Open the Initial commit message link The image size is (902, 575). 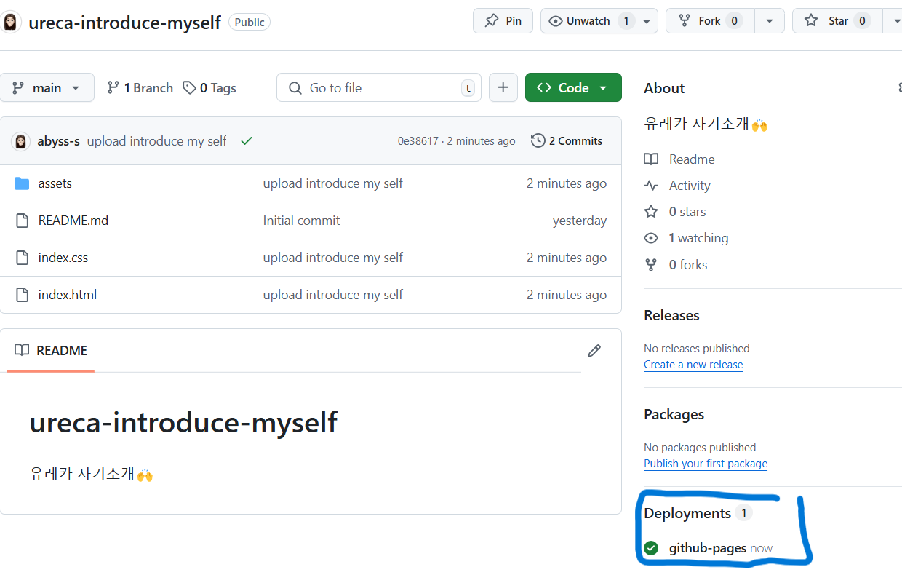pos(301,221)
